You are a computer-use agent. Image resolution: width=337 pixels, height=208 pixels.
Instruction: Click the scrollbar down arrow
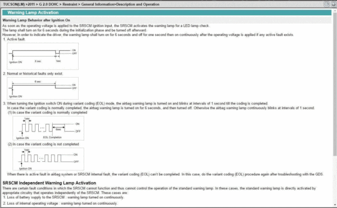click(x=335, y=205)
